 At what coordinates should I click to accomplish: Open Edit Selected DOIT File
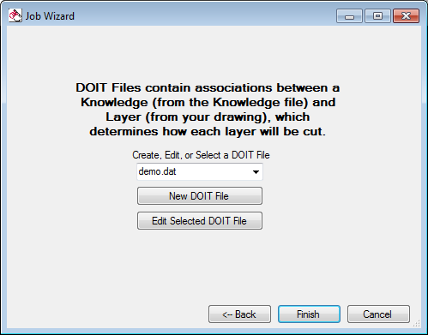point(200,221)
